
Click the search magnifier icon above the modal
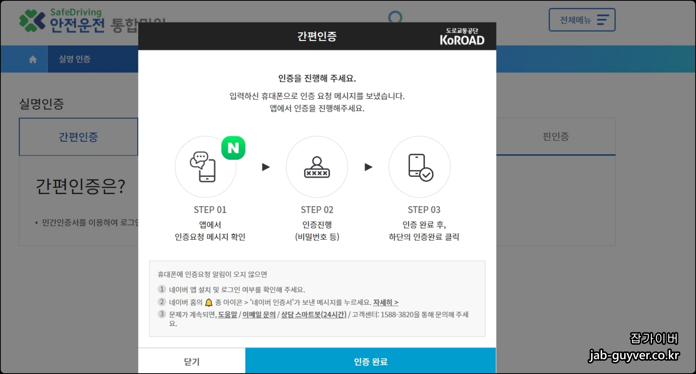point(395,17)
